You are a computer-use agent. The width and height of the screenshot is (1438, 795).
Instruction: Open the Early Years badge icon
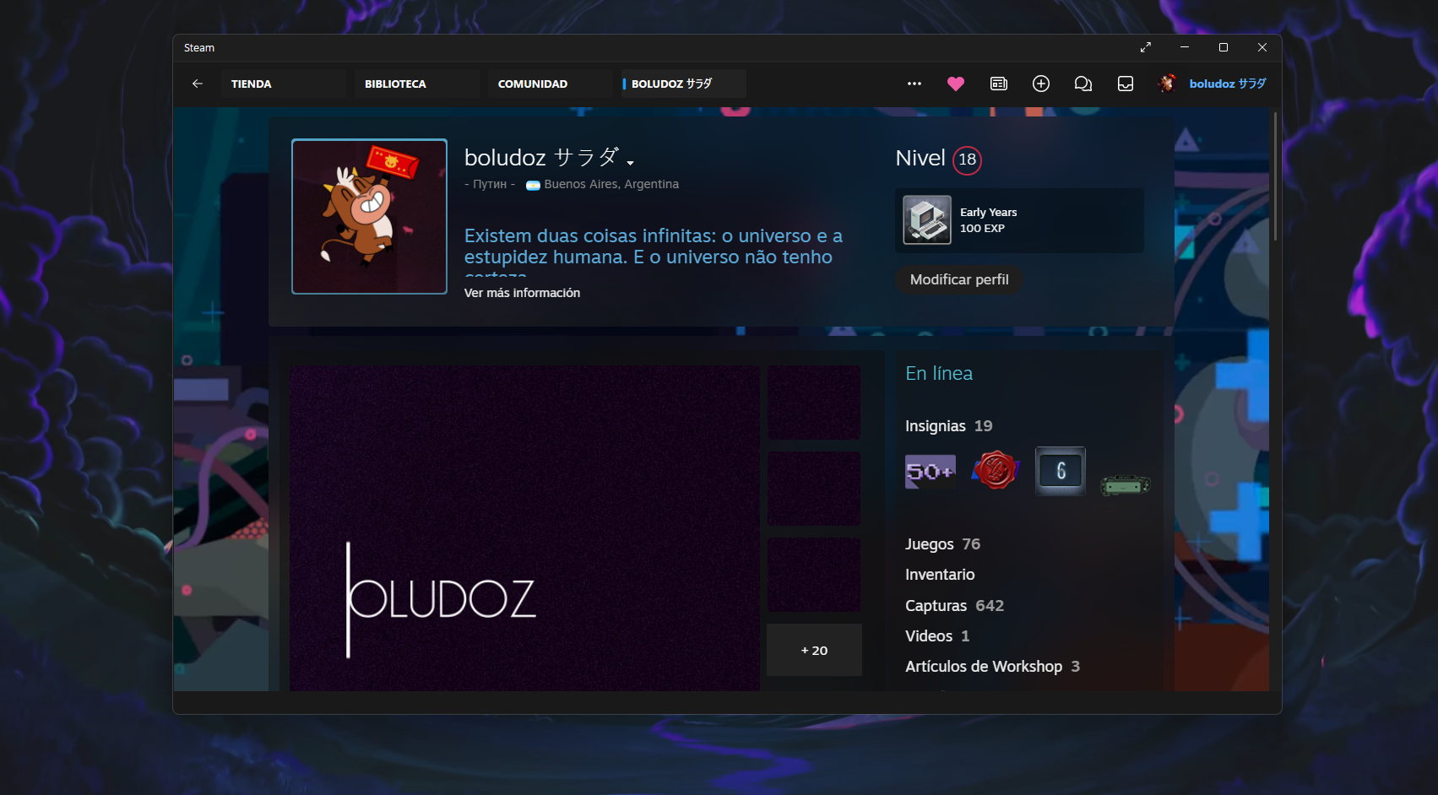(927, 220)
